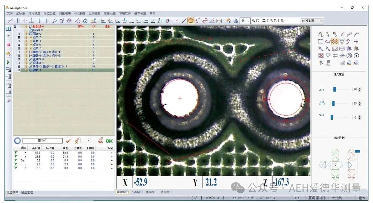The height and width of the screenshot is (203, 373).
Task: Select the circle measurement tool in the toolbar
Action: coord(191,21)
